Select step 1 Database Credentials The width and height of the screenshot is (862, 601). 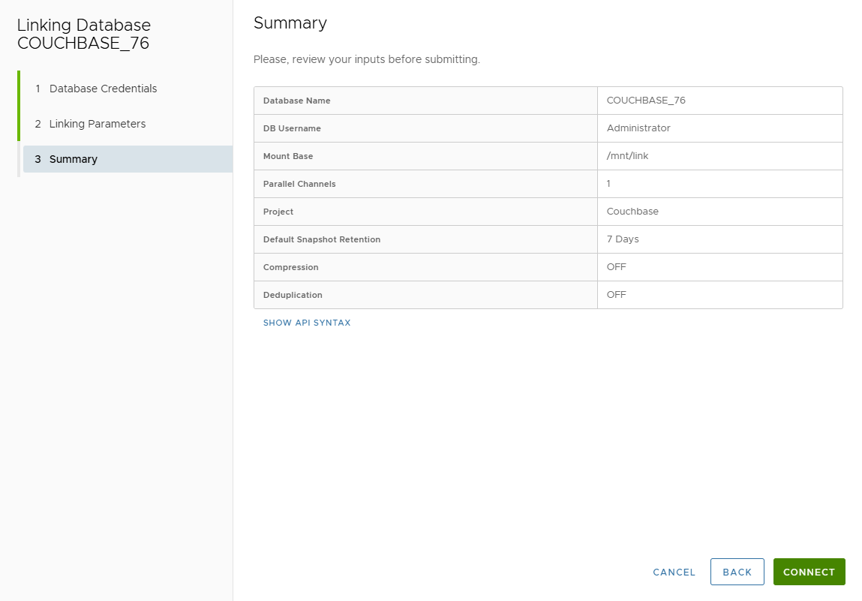(x=102, y=89)
